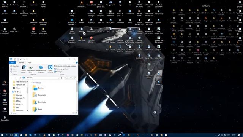This screenshot has width=243, height=137.
Task: Select the Quake II Ground Zero desktop icon
Action: pyautogui.click(x=159, y=31)
